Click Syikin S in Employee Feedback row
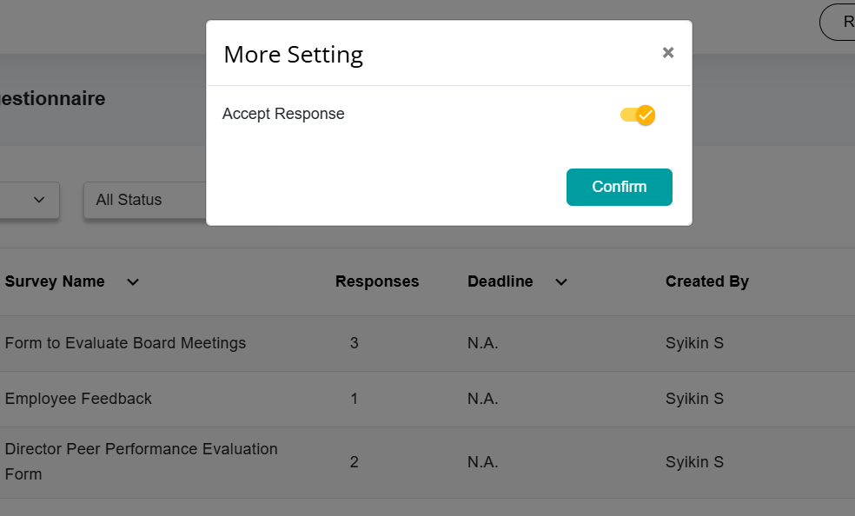Screen dimensions: 855x516 click(694, 399)
